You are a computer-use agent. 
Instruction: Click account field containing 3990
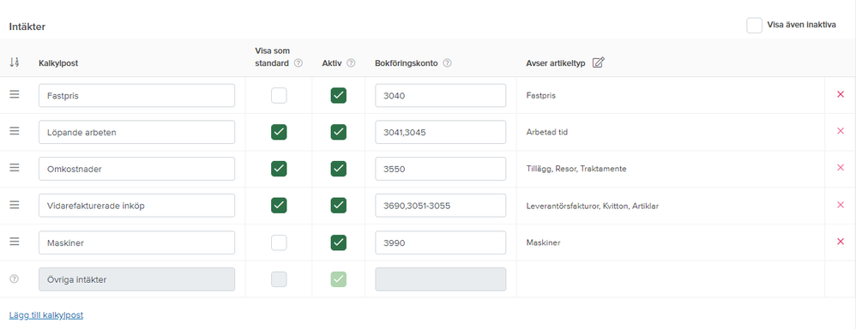tap(441, 242)
